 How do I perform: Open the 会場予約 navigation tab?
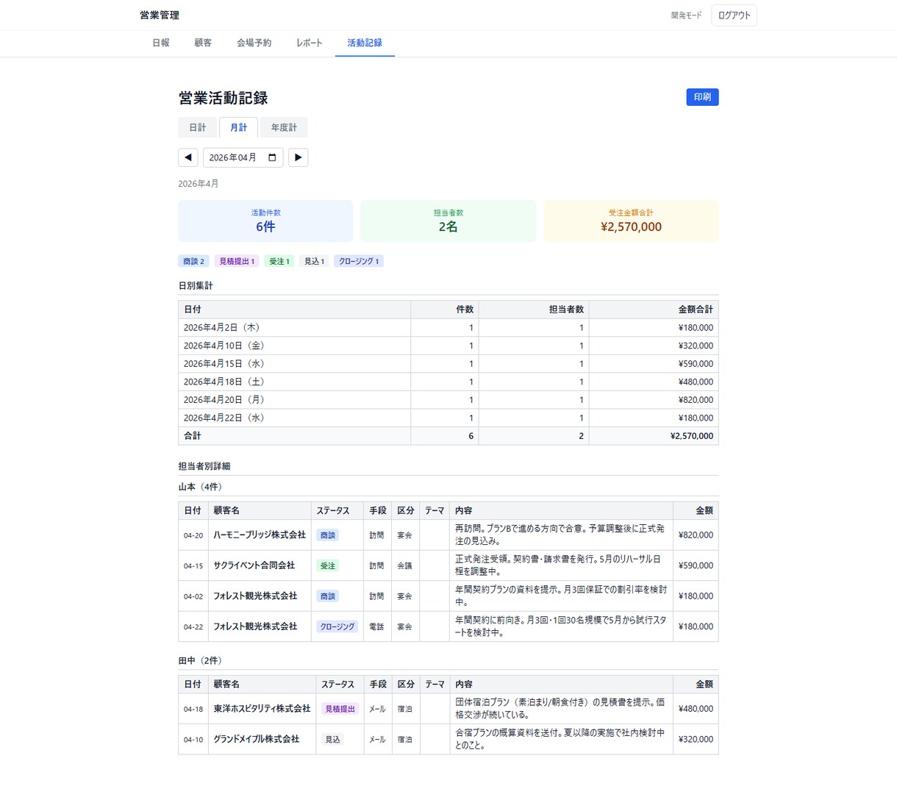pos(254,43)
